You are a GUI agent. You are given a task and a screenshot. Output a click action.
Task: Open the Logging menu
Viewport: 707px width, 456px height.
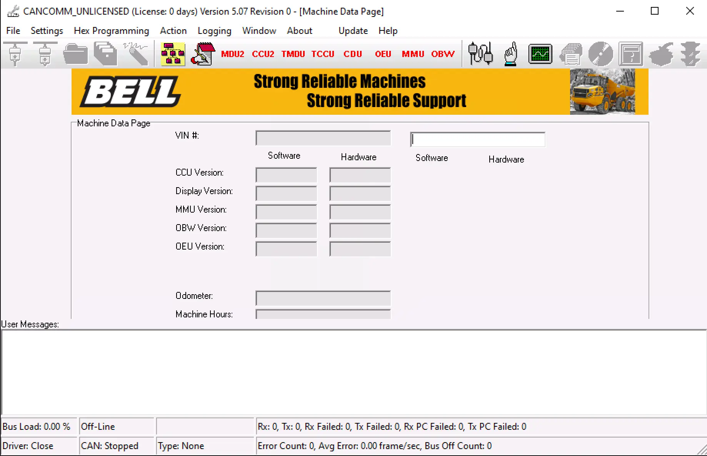(214, 30)
